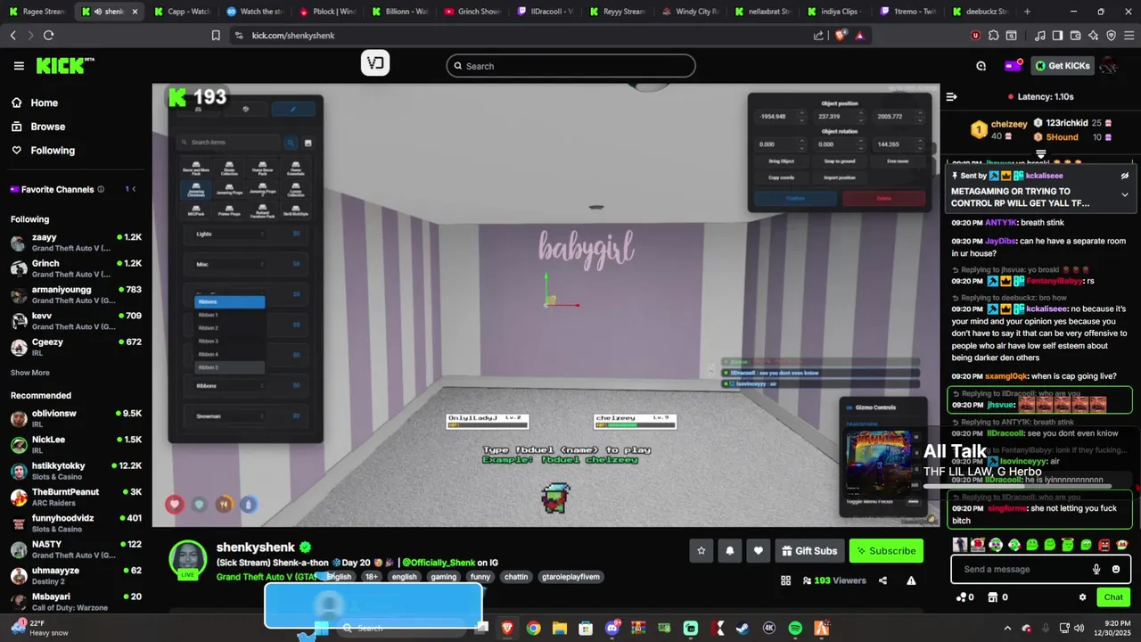1141x642 pixels.
Task: Click Show More under Following
Action: click(x=30, y=373)
